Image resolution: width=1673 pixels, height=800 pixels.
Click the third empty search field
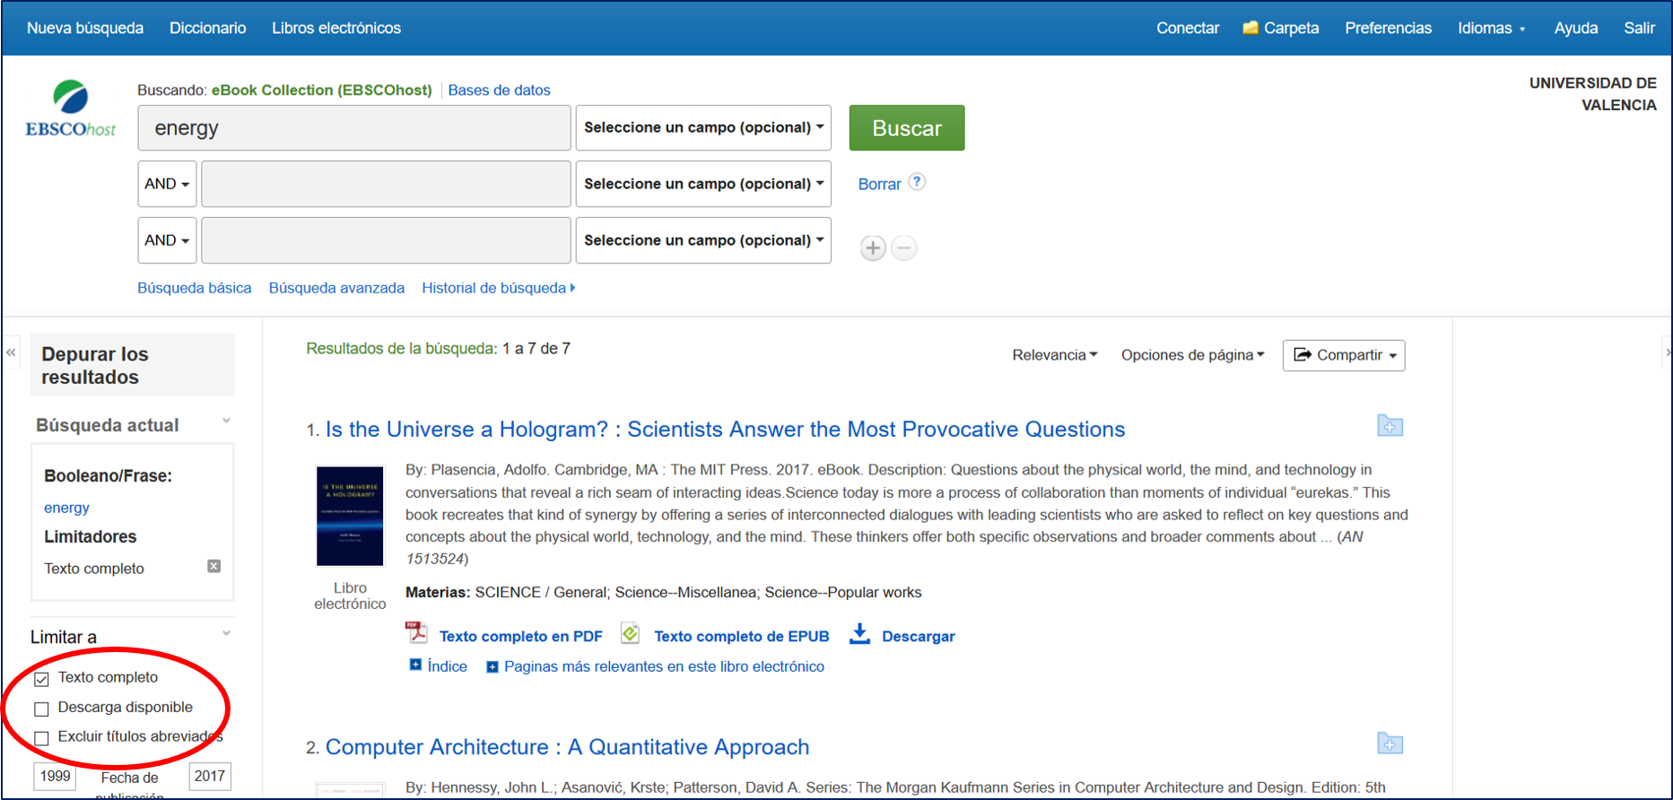pos(386,240)
